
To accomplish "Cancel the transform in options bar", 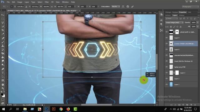I will point(128,7).
